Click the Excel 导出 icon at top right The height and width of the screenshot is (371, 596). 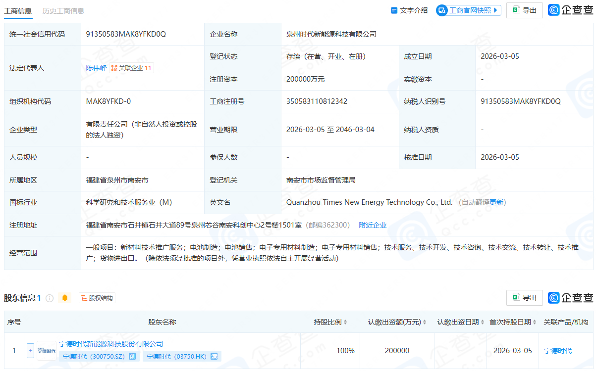515,10
